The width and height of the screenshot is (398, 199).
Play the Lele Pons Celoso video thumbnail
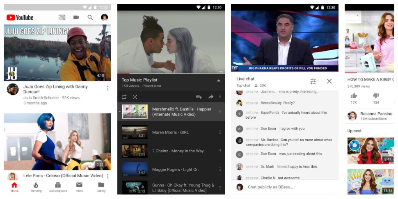(x=57, y=142)
